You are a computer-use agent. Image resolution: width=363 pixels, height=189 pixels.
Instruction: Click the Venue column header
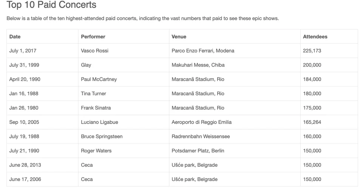[179, 37]
